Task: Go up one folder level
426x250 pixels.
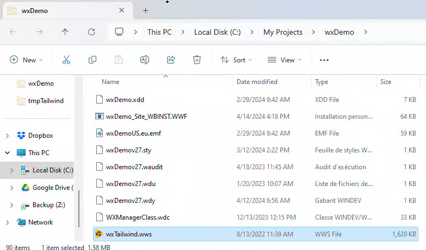Action: (65, 32)
